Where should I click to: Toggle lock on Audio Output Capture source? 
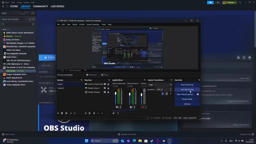(108, 84)
